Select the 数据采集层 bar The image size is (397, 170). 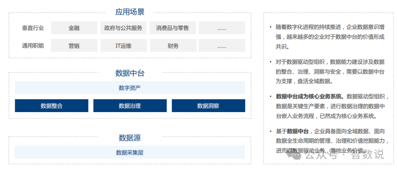coord(130,152)
